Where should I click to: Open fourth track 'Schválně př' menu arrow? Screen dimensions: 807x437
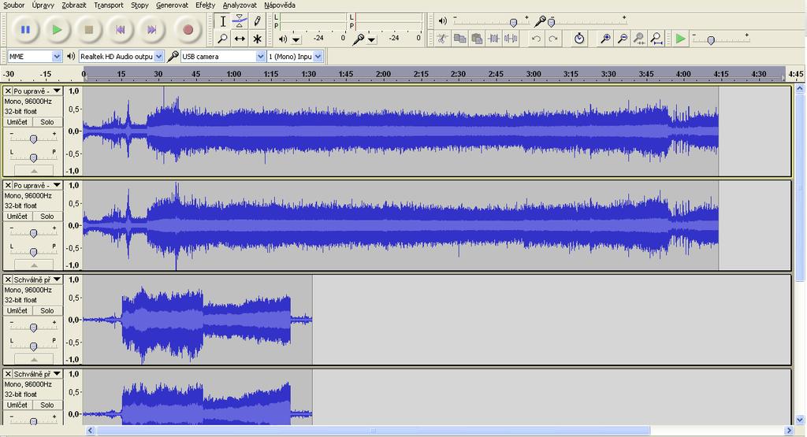57,374
